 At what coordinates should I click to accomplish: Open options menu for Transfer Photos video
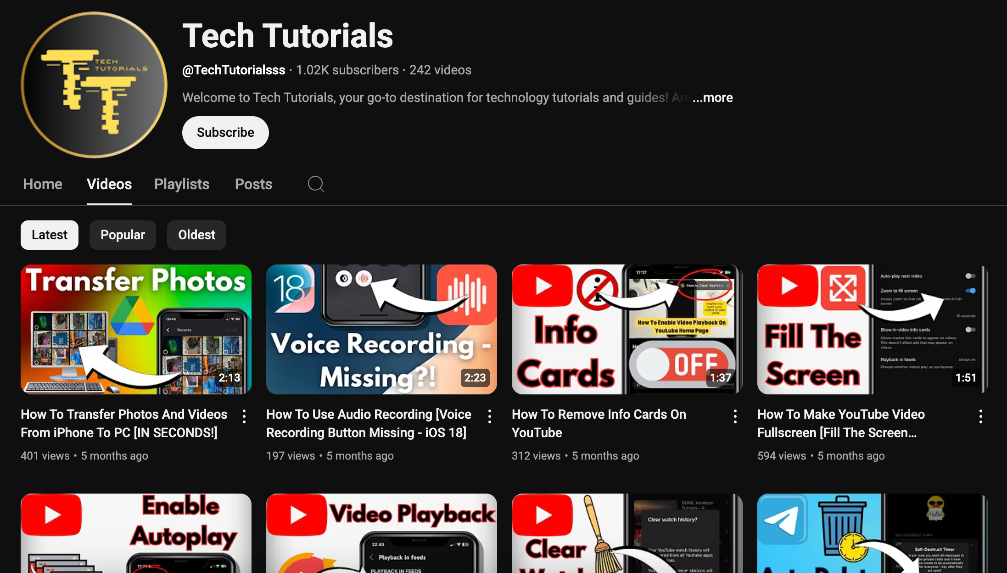pyautogui.click(x=244, y=416)
